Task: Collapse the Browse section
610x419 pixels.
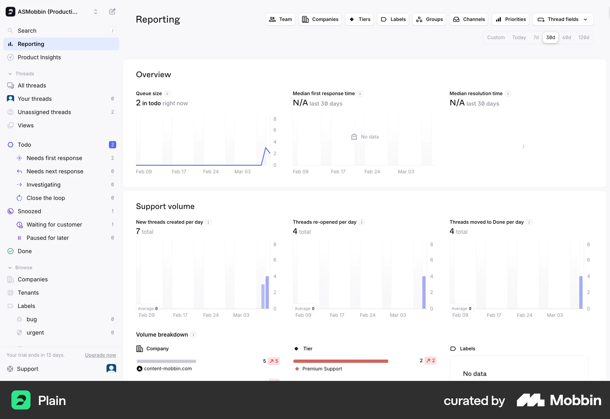Action: coord(10,267)
